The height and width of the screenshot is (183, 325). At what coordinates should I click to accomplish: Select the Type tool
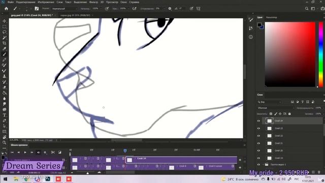(x=5, y=115)
